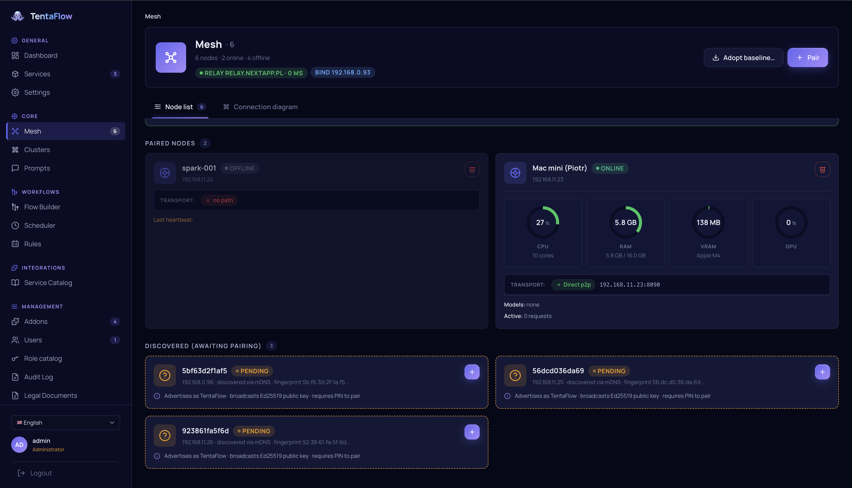
Task: Click the Mesh breadcrumb at top
Action: point(153,16)
